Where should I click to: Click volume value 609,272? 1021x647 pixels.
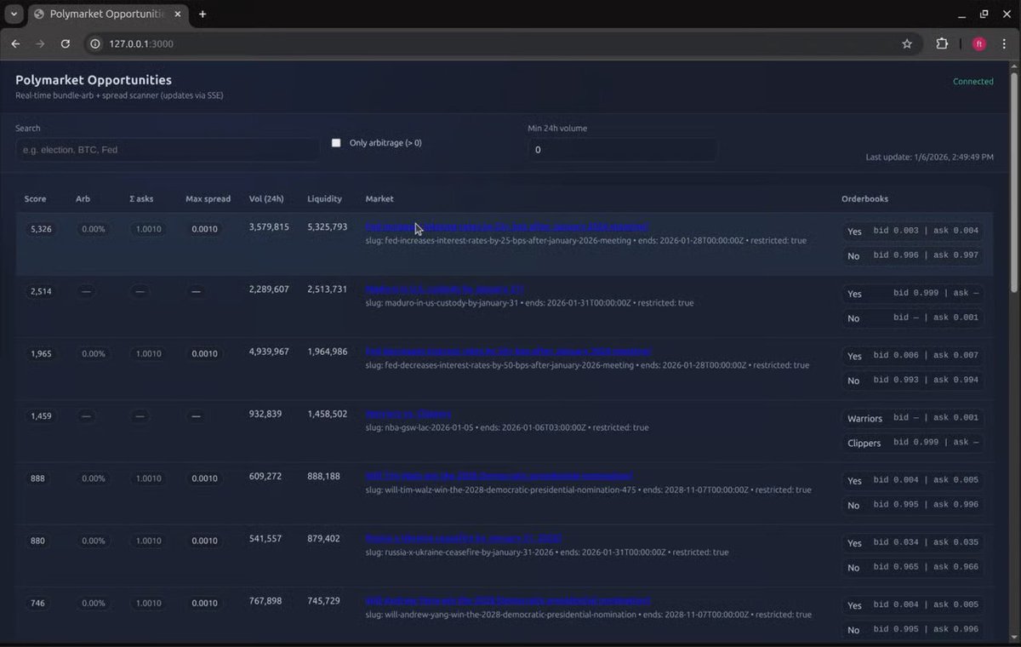click(x=265, y=476)
